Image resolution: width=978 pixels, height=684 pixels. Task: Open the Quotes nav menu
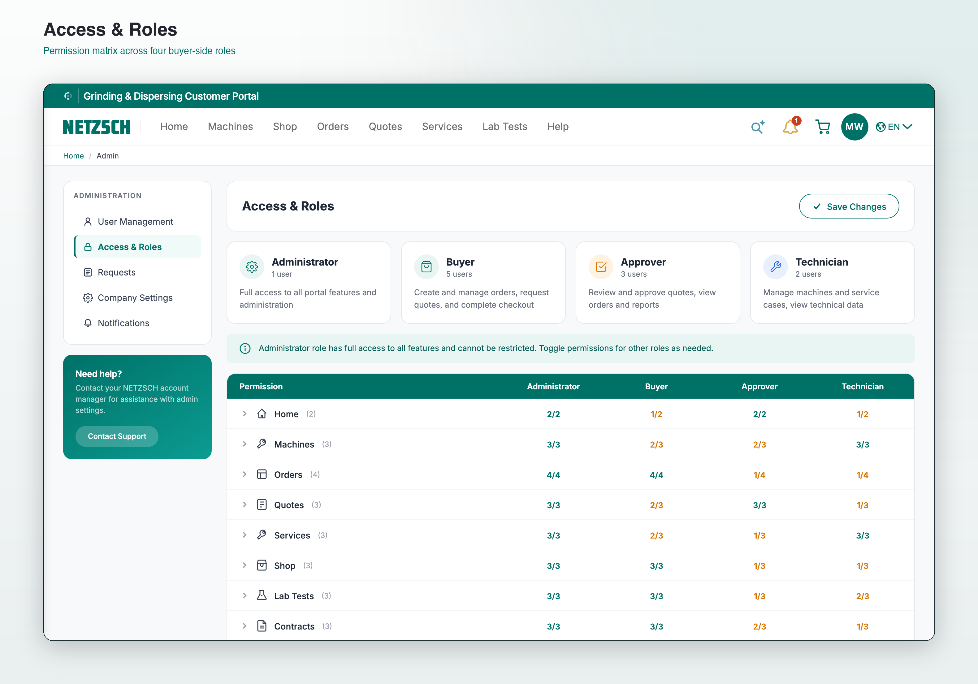point(385,127)
